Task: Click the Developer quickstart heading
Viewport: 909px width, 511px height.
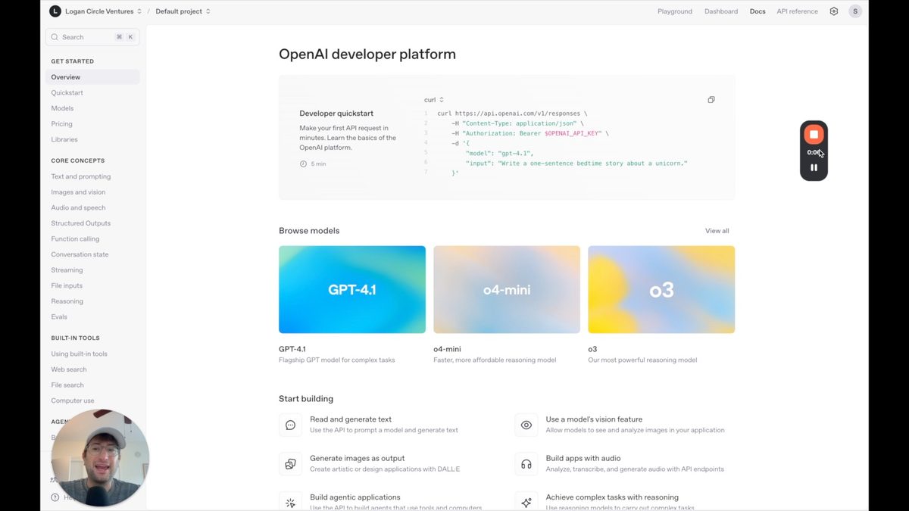Action: coord(336,114)
